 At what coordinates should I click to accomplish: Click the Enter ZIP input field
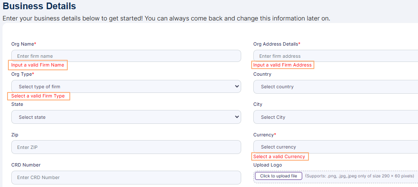(x=125, y=147)
